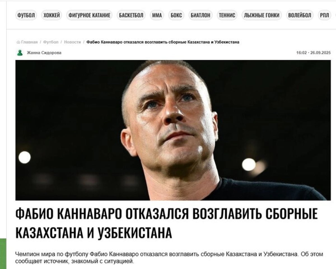This screenshot has height=269, width=336.
Task: Go to the Волейбол section
Action: click(x=300, y=15)
